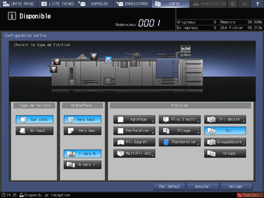Click the speaker sound icon
Viewport: 264px width, 198px height.
coord(245,4)
